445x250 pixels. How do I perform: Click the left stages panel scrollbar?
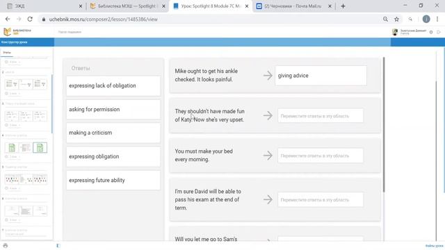(x=52, y=103)
